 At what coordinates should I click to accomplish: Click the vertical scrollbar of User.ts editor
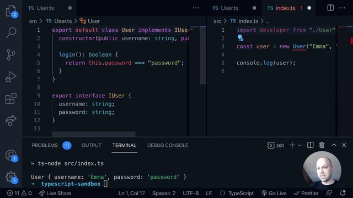point(203,55)
